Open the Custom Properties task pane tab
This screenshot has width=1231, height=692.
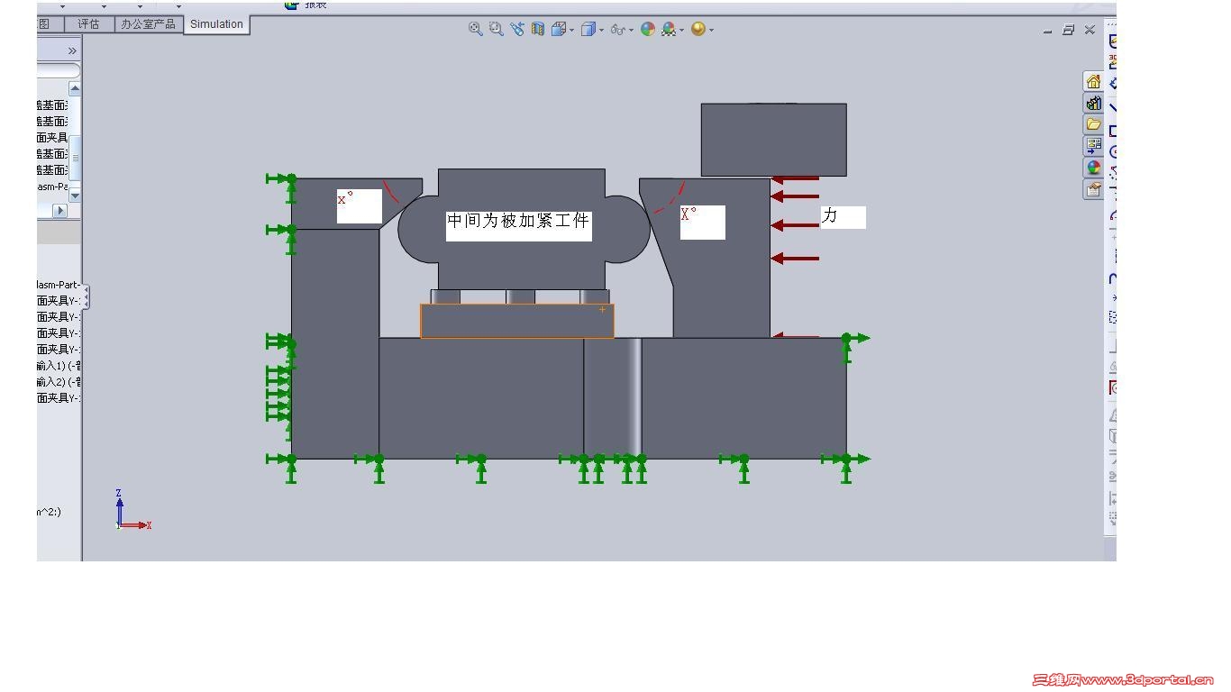point(1093,189)
